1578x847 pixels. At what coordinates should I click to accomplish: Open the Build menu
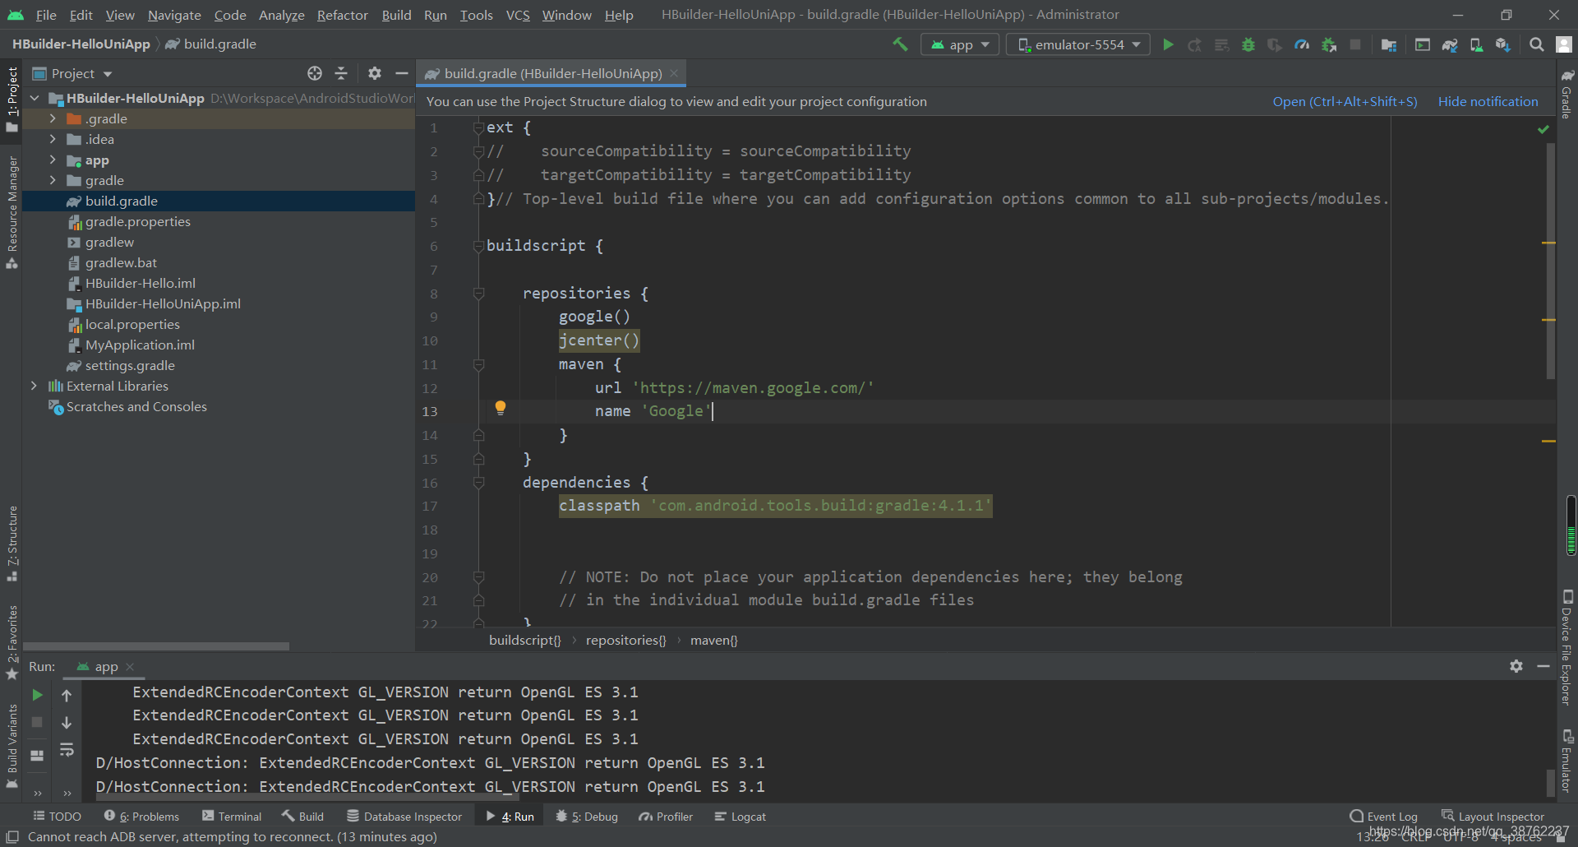(396, 15)
